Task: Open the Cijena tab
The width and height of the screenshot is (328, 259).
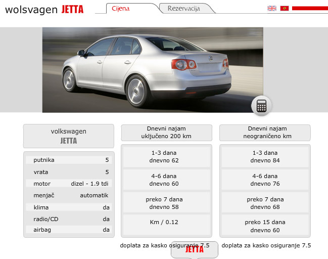Action: pos(120,9)
